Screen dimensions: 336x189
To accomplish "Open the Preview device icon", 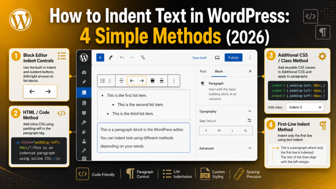I will [x=217, y=58].
